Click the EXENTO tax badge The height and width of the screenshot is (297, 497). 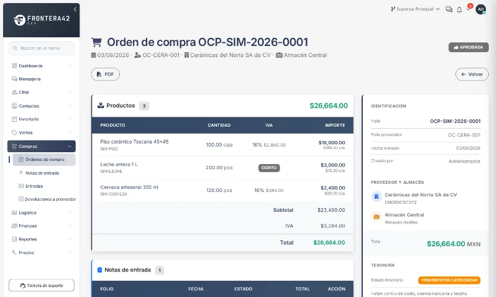269,168
